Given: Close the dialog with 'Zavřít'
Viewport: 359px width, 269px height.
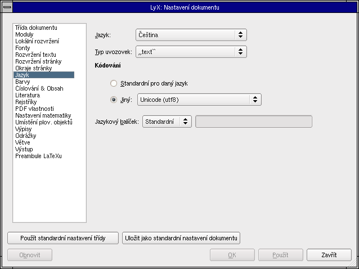Looking at the screenshot, I should pyautogui.click(x=329, y=255).
